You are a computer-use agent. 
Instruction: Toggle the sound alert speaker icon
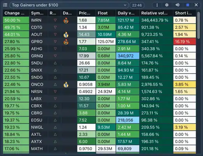click(x=177, y=5)
